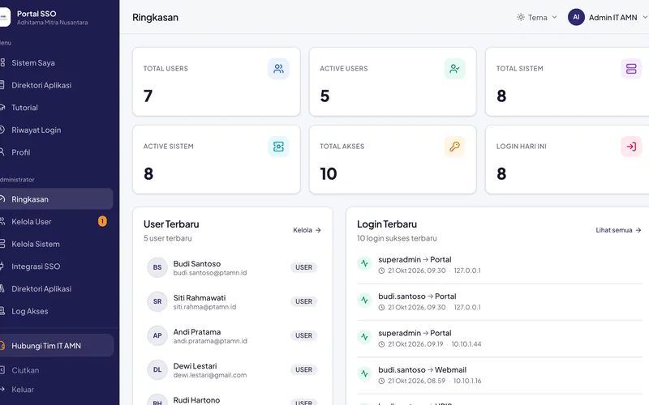Click activity icon of budi.santoso Webmail login

tap(364, 373)
